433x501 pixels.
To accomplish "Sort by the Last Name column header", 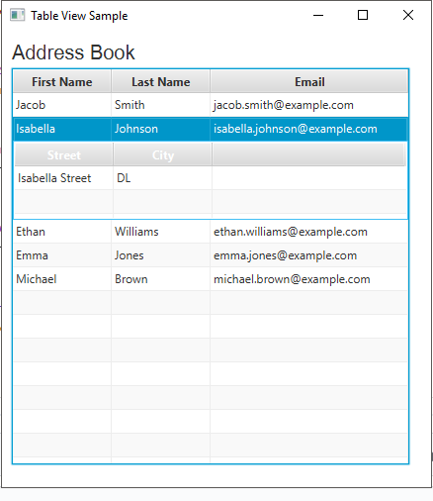I will (161, 82).
